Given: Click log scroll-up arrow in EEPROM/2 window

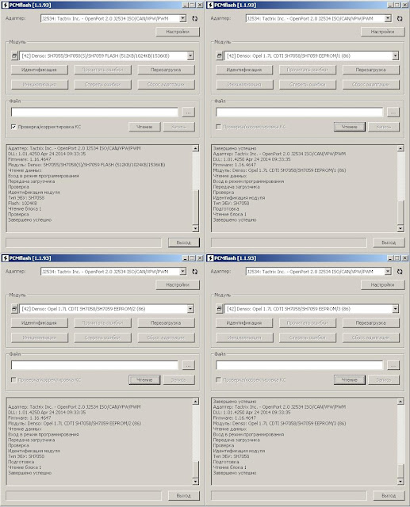Looking at the screenshot, I should click(195, 402).
